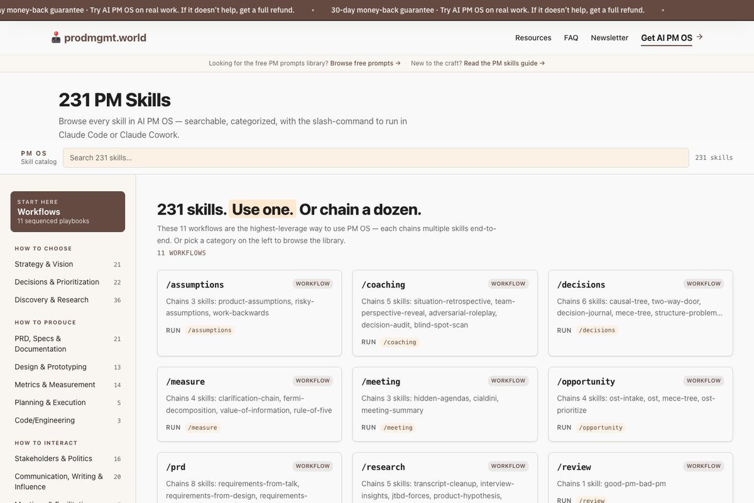Image resolution: width=754 pixels, height=503 pixels.
Task: Open the FAQ nav link
Action: tap(571, 38)
